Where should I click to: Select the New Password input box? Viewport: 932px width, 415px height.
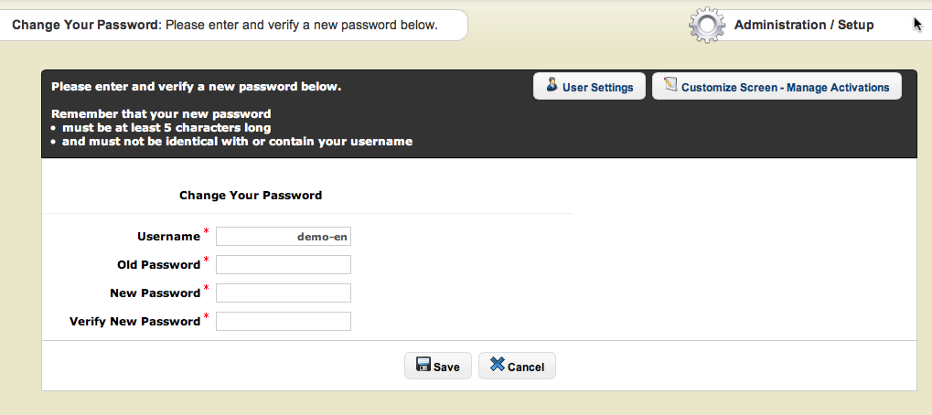point(284,293)
